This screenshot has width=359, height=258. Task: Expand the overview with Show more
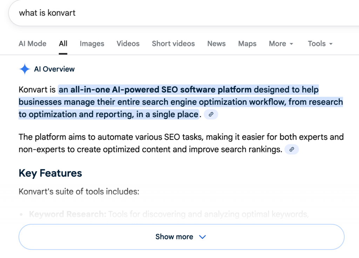click(x=181, y=237)
